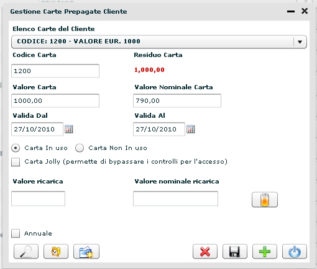Open the CODICE: 1200 card combo box
Image resolution: width=317 pixels, height=269 pixels.
pyautogui.click(x=159, y=42)
